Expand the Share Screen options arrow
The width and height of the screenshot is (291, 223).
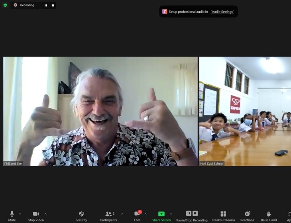(x=171, y=214)
